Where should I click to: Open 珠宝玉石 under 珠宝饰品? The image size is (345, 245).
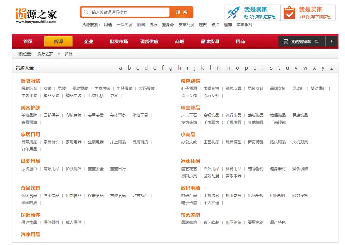click(188, 115)
